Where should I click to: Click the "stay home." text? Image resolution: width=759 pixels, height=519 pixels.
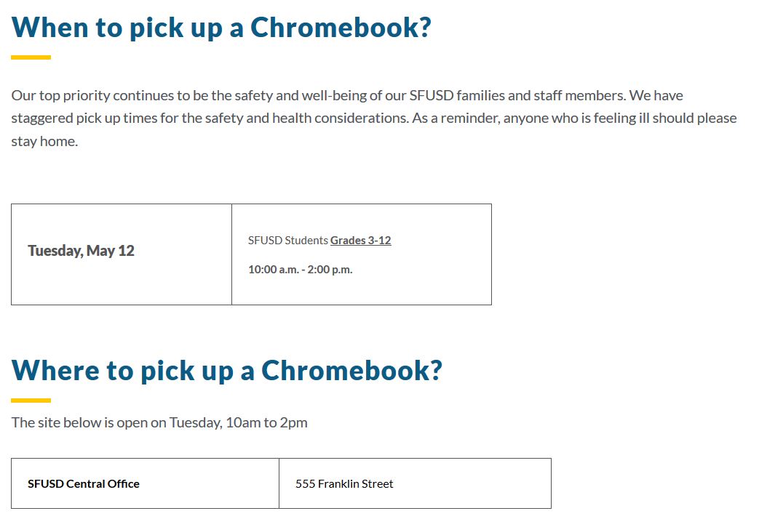pyautogui.click(x=44, y=142)
